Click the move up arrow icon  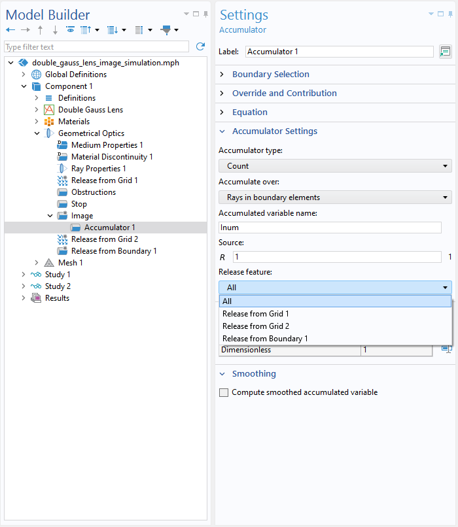click(41, 30)
